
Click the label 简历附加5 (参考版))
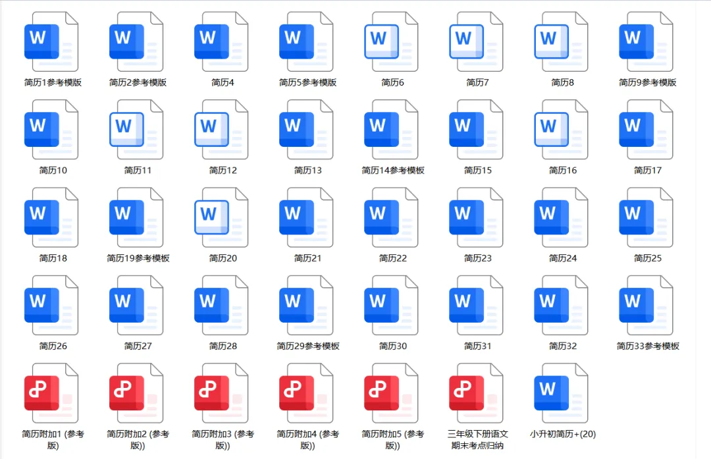(x=393, y=439)
